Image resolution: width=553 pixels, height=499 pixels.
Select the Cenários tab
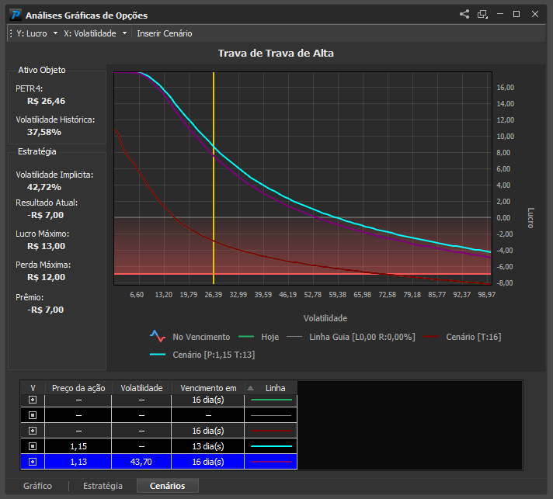pyautogui.click(x=168, y=486)
